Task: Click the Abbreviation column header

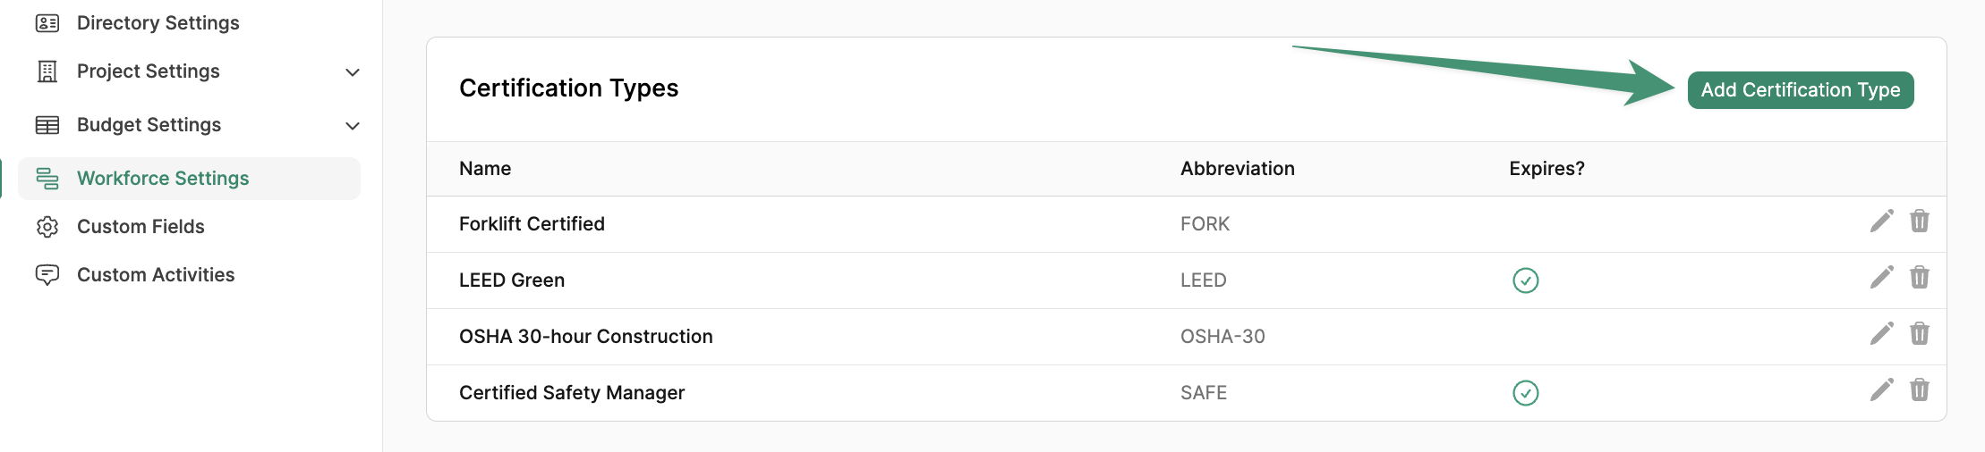Action: tap(1237, 169)
